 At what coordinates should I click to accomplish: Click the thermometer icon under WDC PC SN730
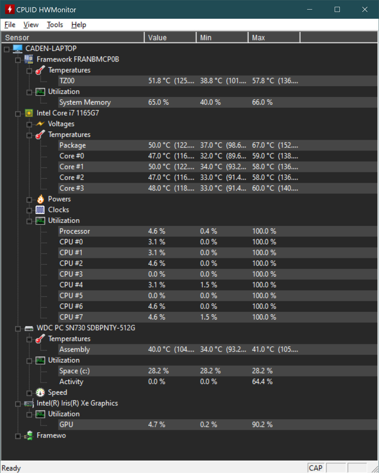pyautogui.click(x=40, y=339)
